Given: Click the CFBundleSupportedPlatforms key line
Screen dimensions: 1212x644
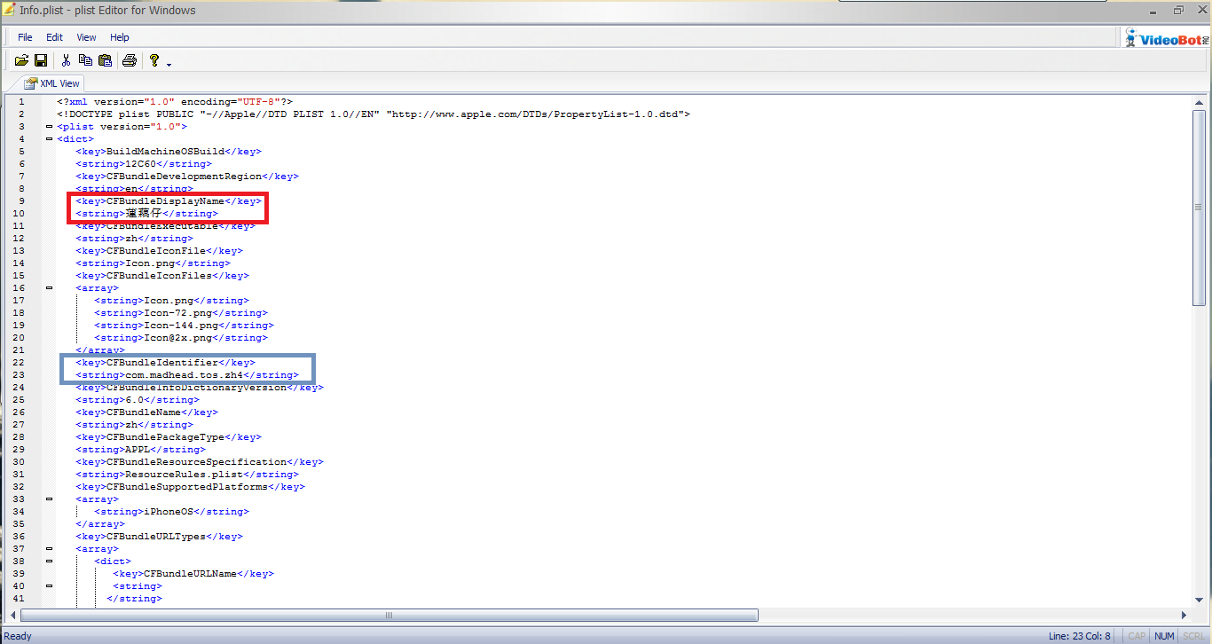Looking at the screenshot, I should click(190, 487).
